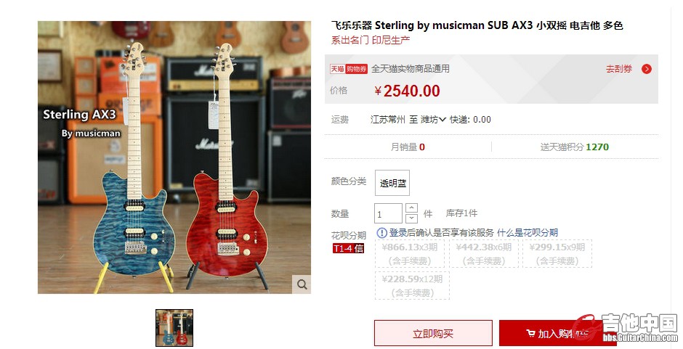Choose the ¥866.13x3期 installment option
This screenshot has height=349, width=683.
pos(410,253)
